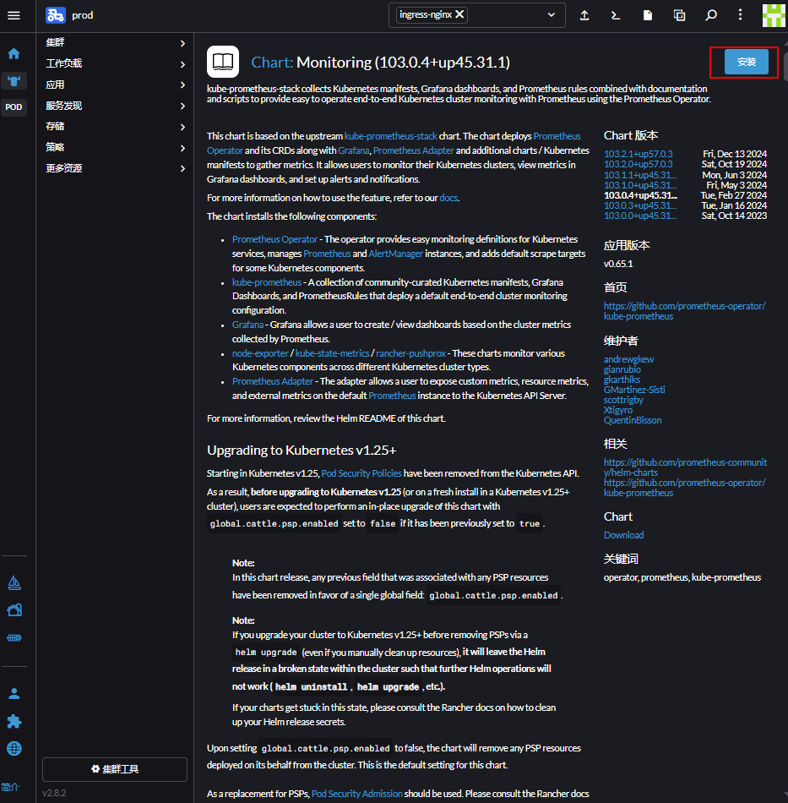Viewport: 788px width, 803px height.
Task: Open maintainer GMartinez-Sisti link
Action: pyautogui.click(x=634, y=390)
